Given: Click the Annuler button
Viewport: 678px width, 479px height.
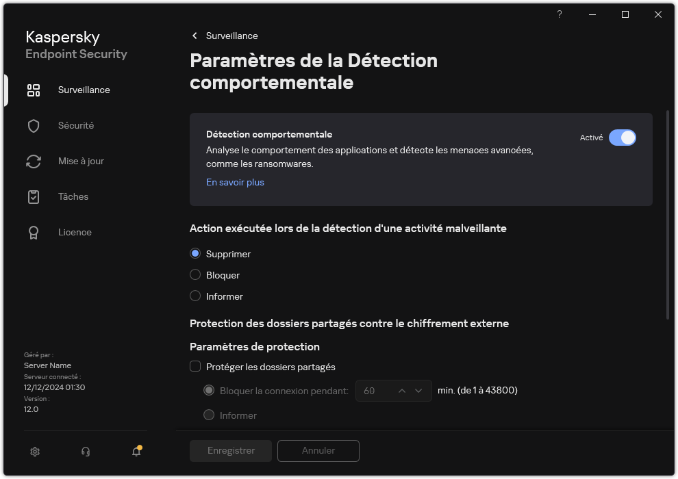Looking at the screenshot, I should [x=318, y=450].
